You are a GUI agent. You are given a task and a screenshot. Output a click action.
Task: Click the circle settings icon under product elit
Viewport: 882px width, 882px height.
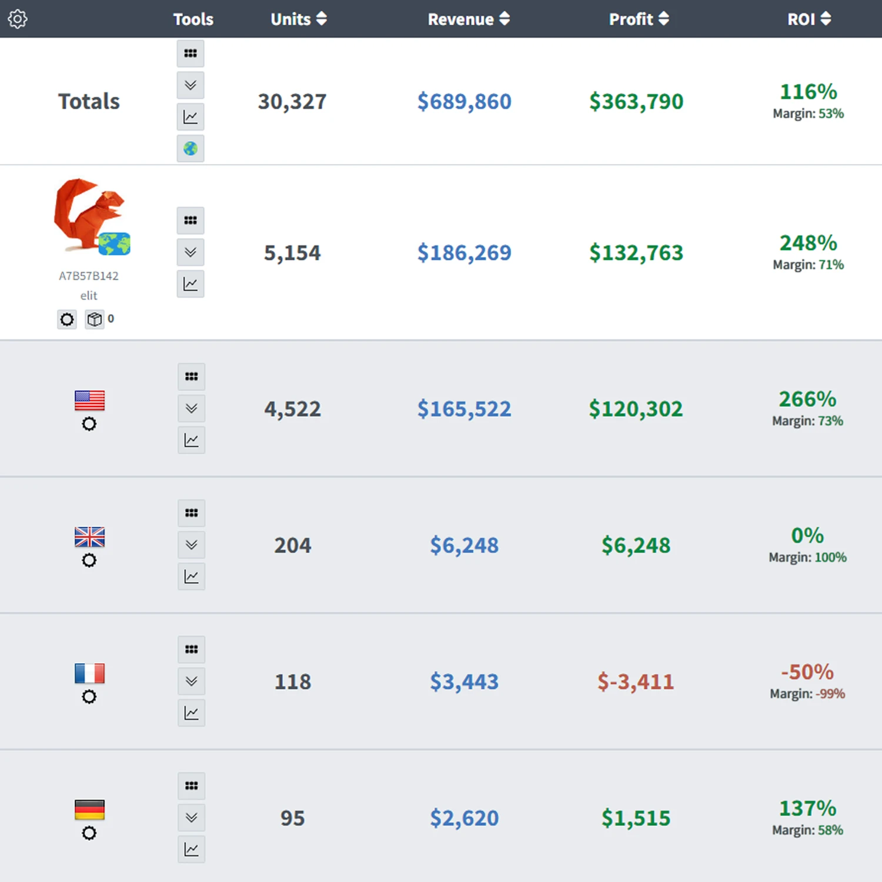[x=67, y=319]
